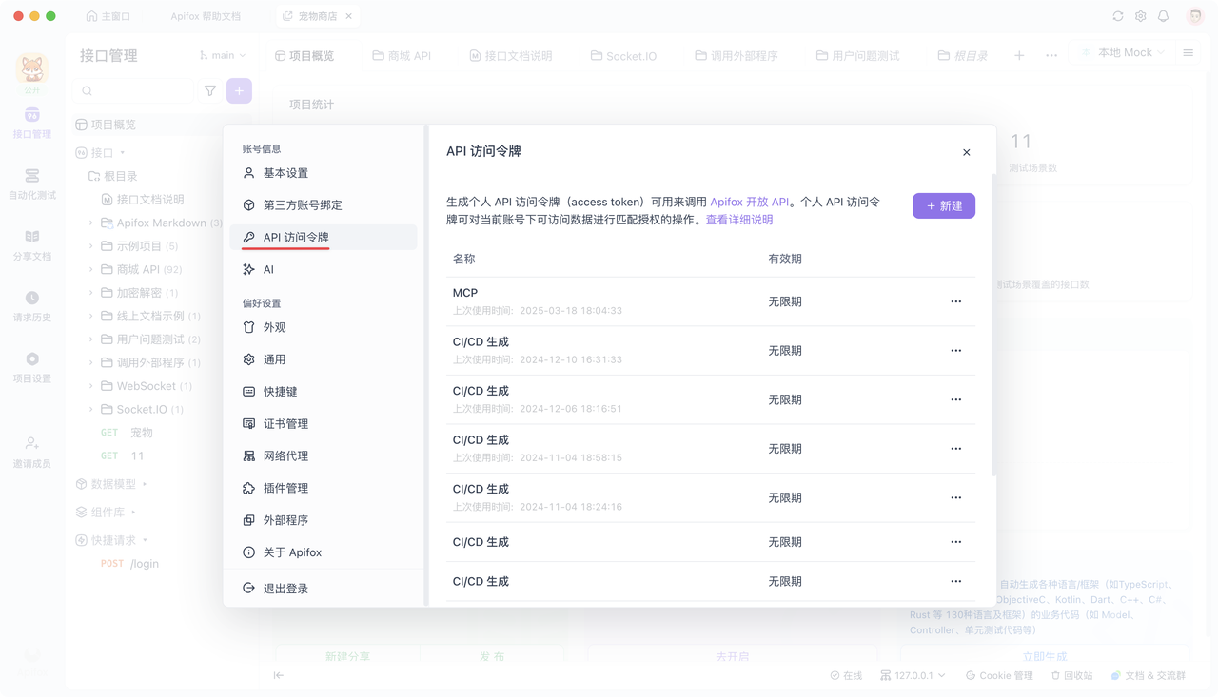Expand the 商城 API folder
The height and width of the screenshot is (697, 1218).
click(x=91, y=270)
